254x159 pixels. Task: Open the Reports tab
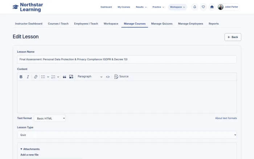[214, 24]
